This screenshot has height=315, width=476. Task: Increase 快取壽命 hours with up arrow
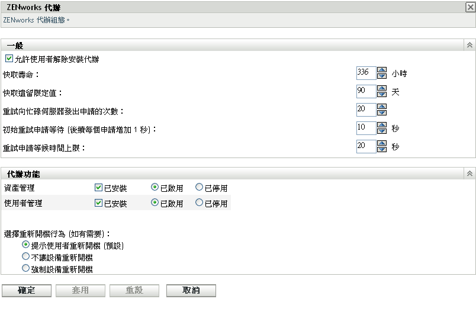[x=382, y=70]
